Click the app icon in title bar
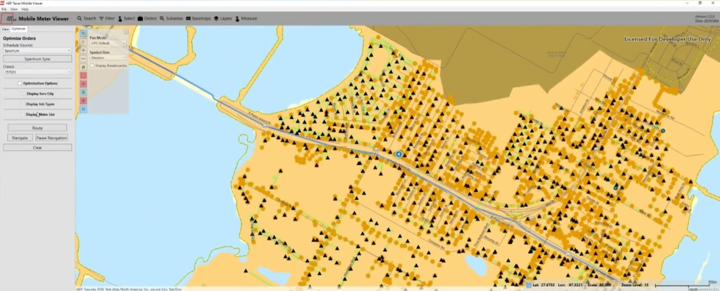Image resolution: width=720 pixels, height=291 pixels. point(2,3)
